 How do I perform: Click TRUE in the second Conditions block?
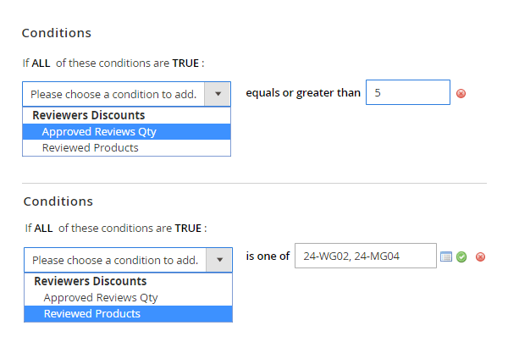[188, 229]
